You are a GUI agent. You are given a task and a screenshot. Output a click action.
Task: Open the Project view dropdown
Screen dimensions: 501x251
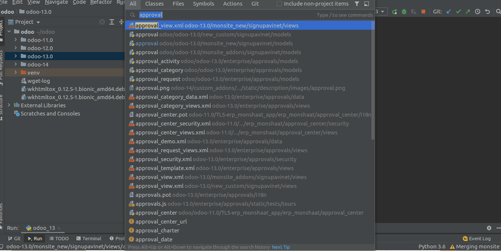pyautogui.click(x=24, y=22)
